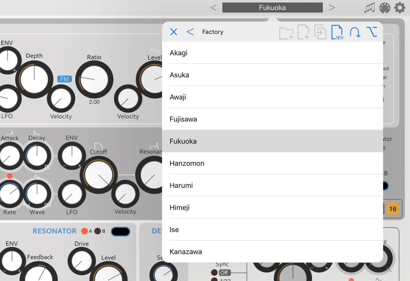Click the option-key symbol icon
This screenshot has height=281, width=410.
[x=372, y=32]
